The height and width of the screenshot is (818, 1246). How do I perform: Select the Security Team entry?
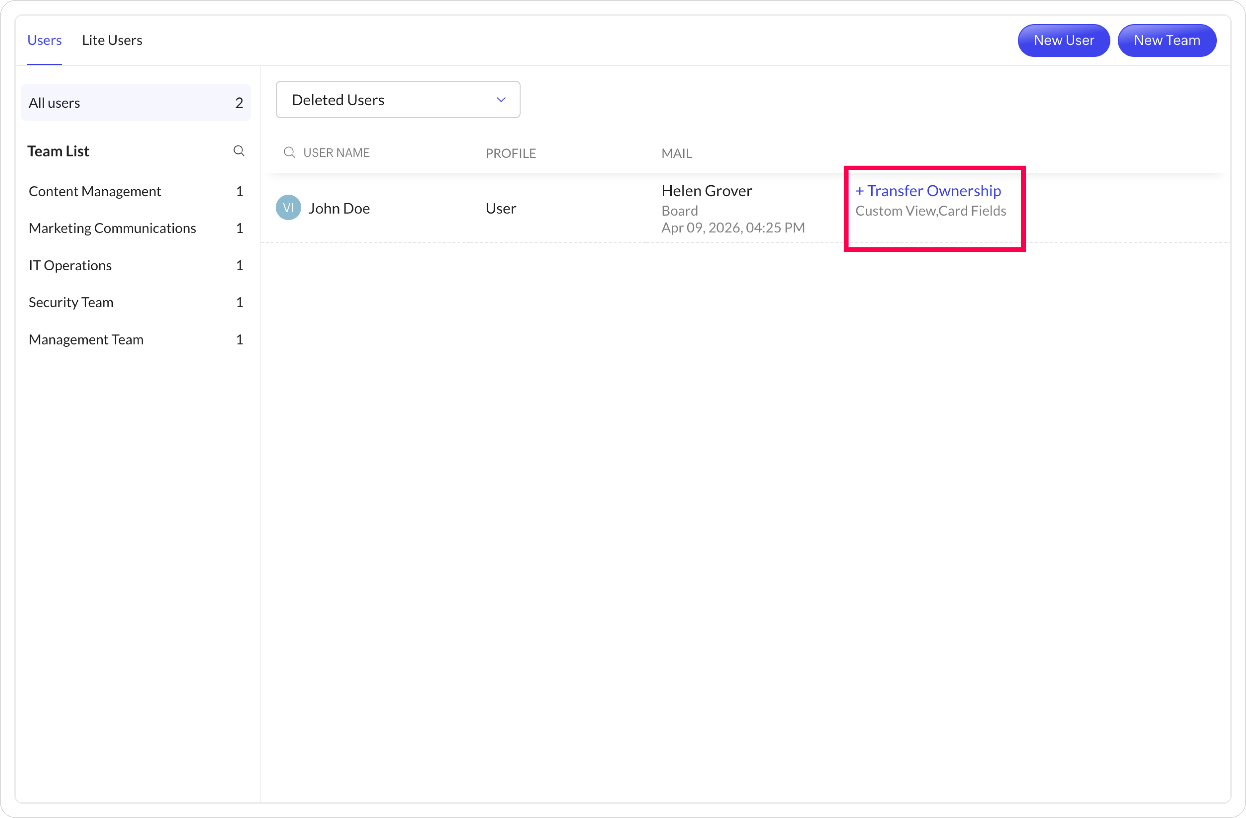point(71,302)
